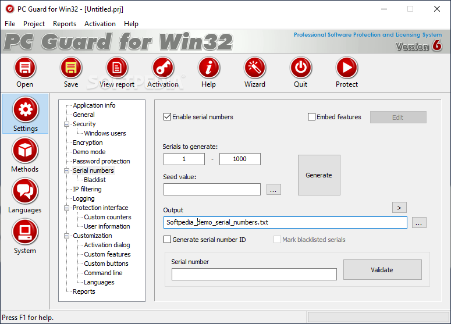Select Reports item in the tree

(x=84, y=291)
